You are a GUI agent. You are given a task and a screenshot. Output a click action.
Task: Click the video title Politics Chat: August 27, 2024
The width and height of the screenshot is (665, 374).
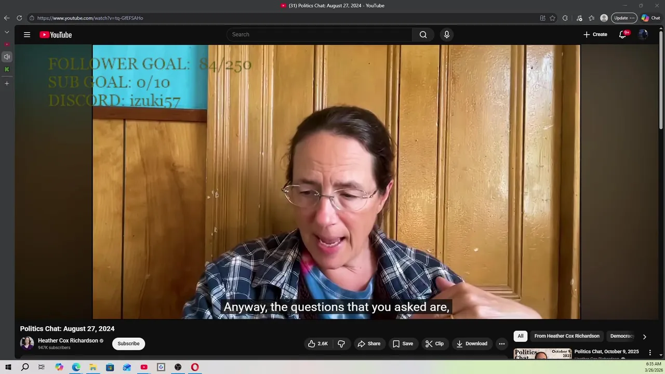68,329
